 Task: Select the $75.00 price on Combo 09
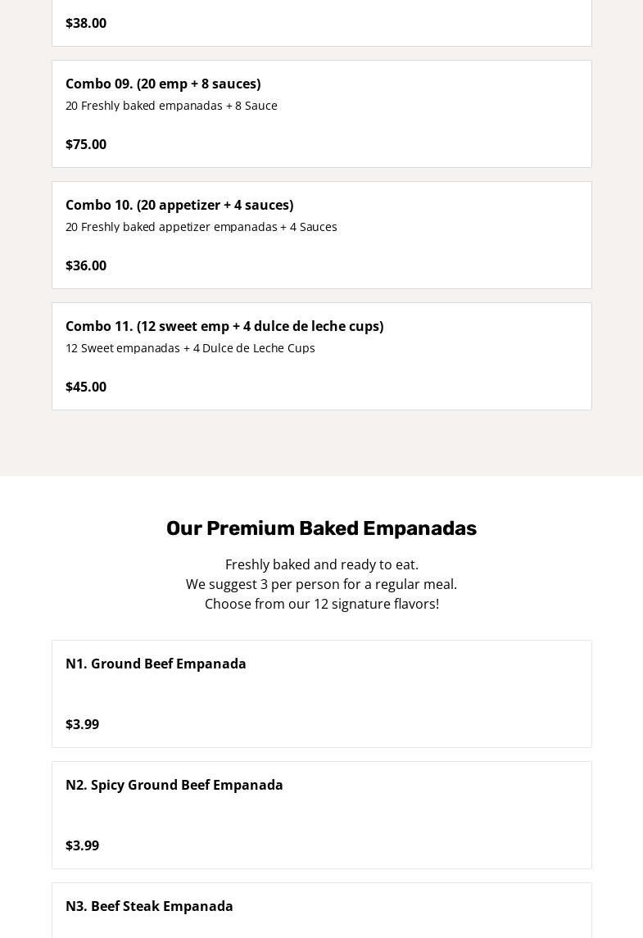click(x=86, y=144)
